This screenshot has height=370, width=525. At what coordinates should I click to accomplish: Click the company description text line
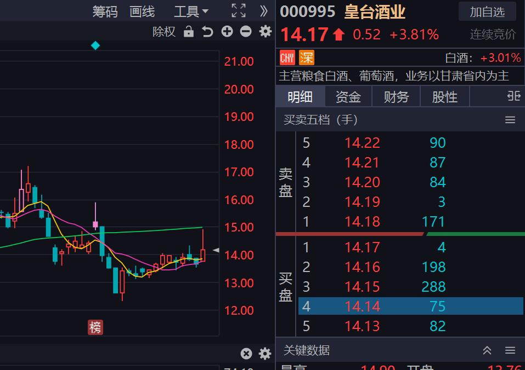pyautogui.click(x=394, y=76)
